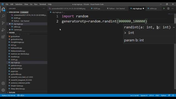Select Python 3.9.2 64-bit interpreter
The height and width of the screenshot is (99, 176).
click(x=9, y=95)
